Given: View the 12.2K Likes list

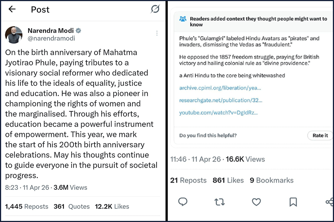Looking at the screenshot, I should tap(112, 206).
